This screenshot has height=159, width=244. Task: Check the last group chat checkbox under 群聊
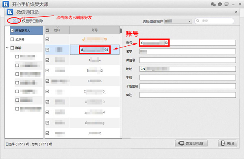point(17,109)
